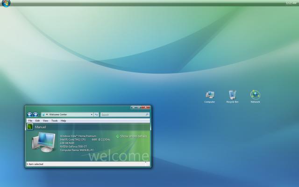299x187 pixels.
Task: Click the computer monitor image
Action: 43,142
